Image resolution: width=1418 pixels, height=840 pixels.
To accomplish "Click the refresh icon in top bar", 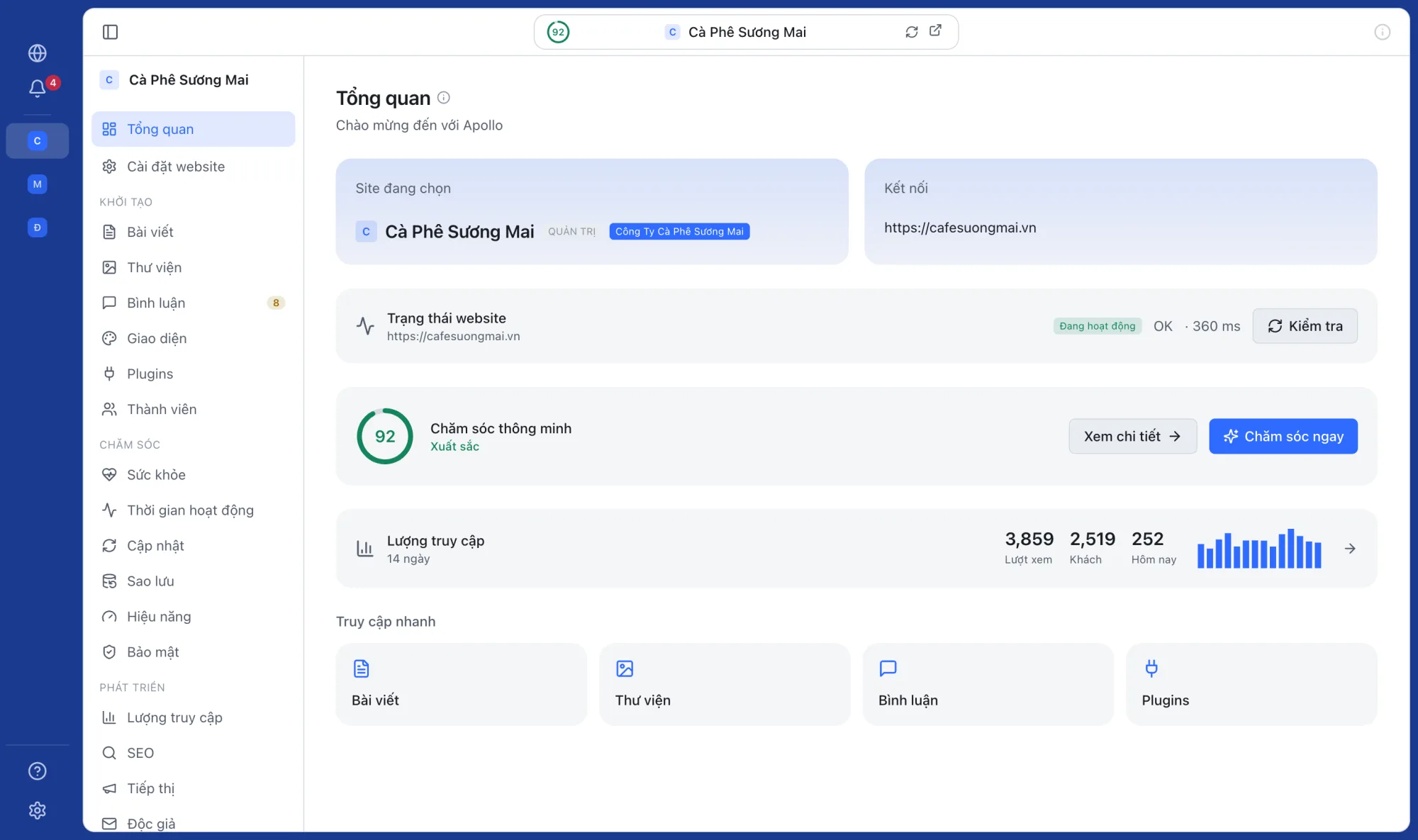I will pyautogui.click(x=912, y=32).
